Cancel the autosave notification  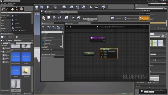146,92
